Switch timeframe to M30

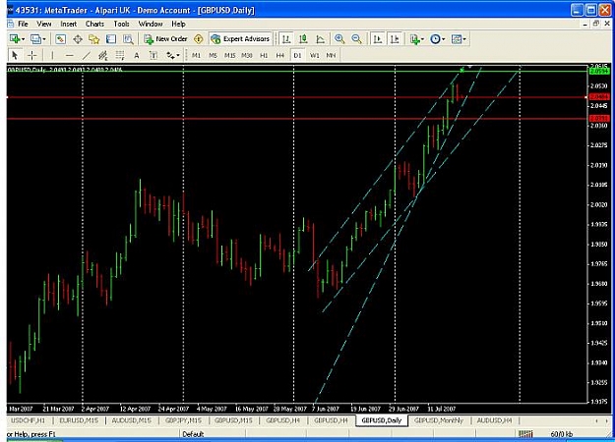click(247, 55)
